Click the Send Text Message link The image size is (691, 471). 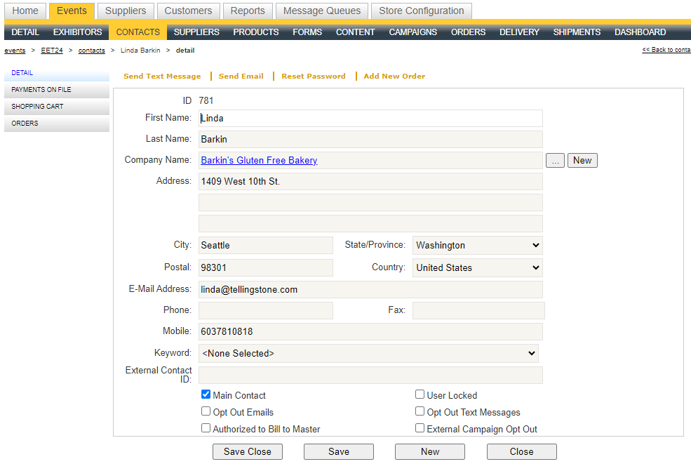point(162,77)
